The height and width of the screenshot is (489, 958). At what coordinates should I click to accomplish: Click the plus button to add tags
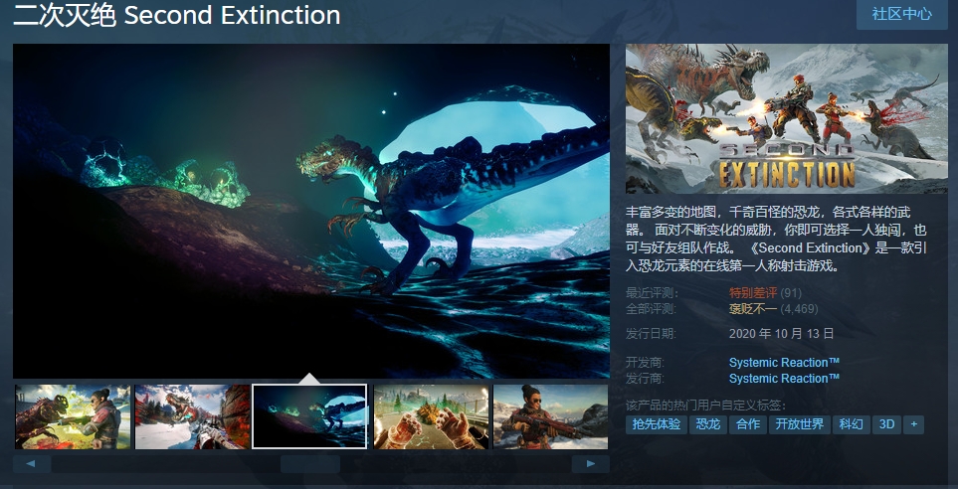914,424
